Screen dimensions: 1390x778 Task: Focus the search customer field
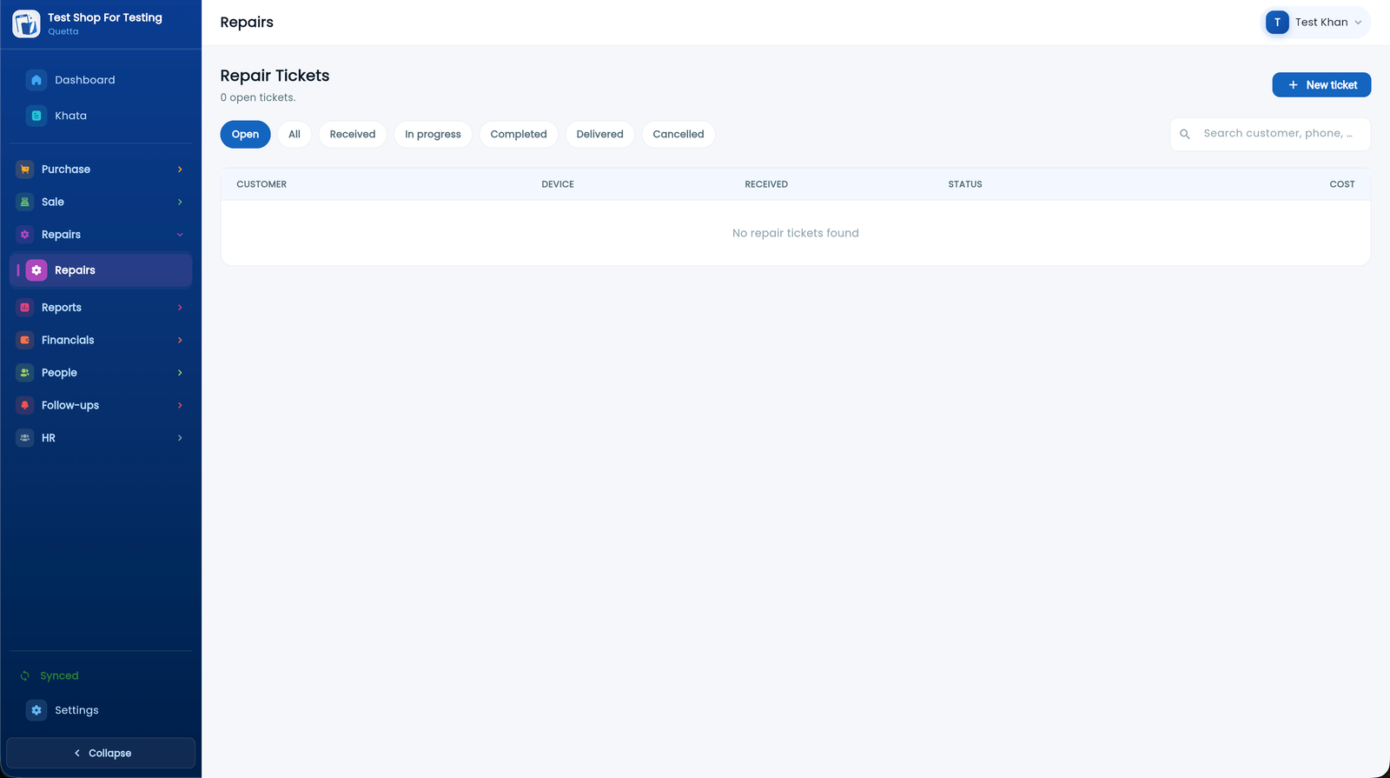coord(1270,134)
